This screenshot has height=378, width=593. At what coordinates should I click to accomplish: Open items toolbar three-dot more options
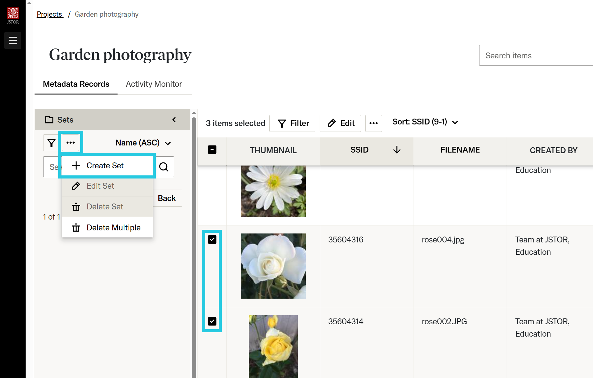[374, 123]
